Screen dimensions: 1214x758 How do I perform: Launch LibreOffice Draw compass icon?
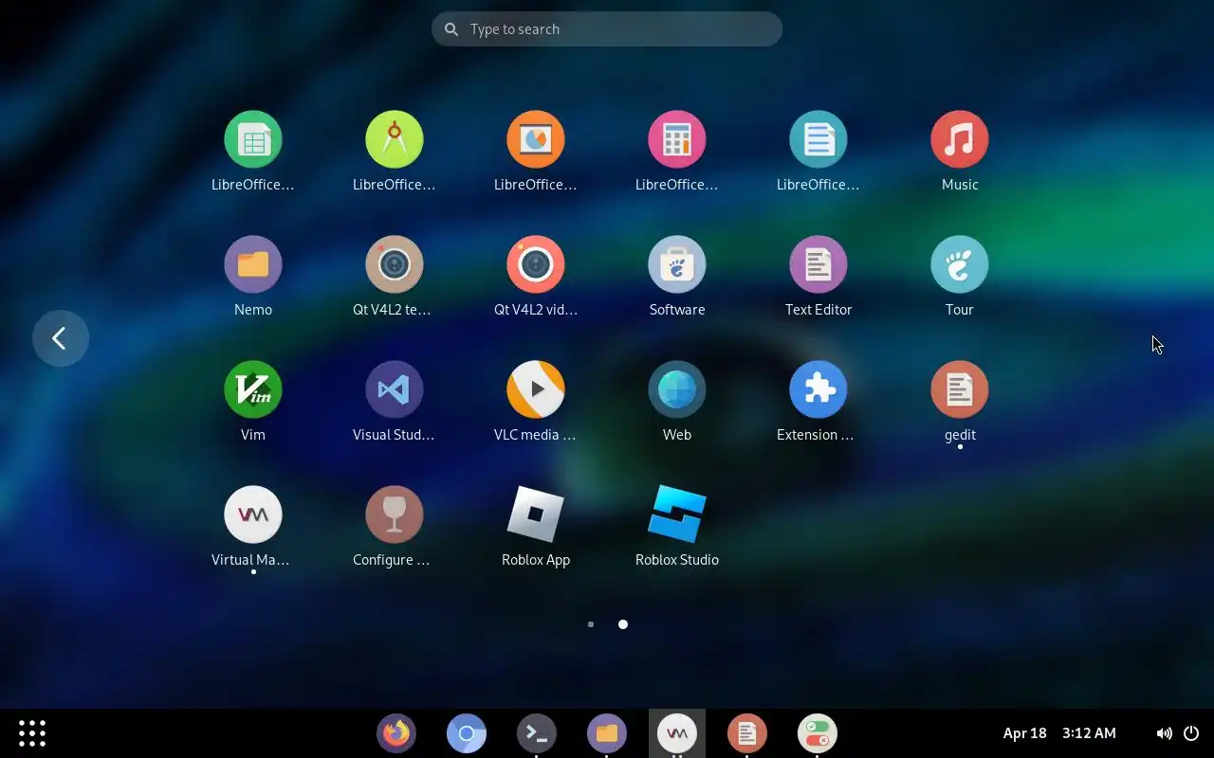click(395, 139)
